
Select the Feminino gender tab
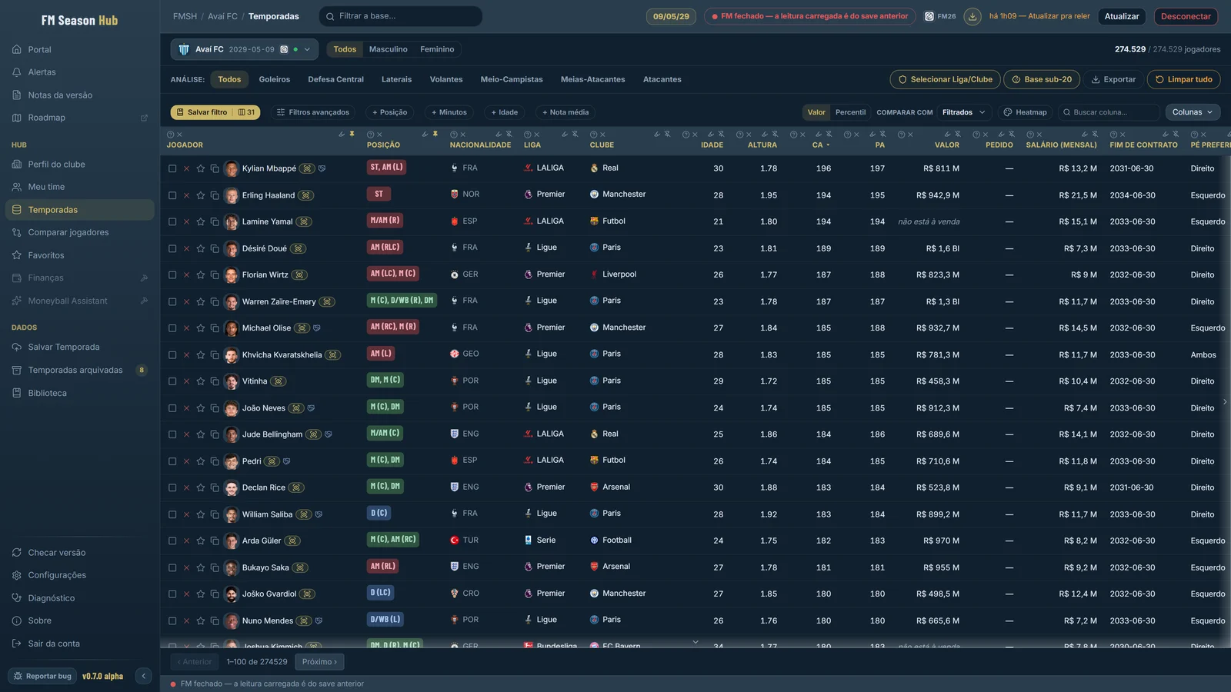pos(437,49)
